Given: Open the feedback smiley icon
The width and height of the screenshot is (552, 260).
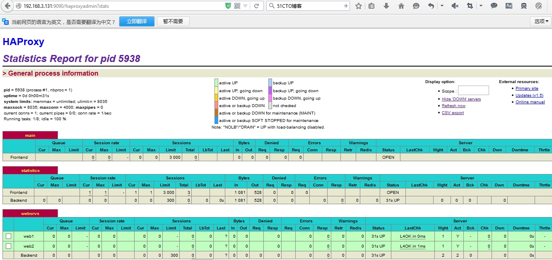Looking at the screenshot, I should (x=416, y=6).
